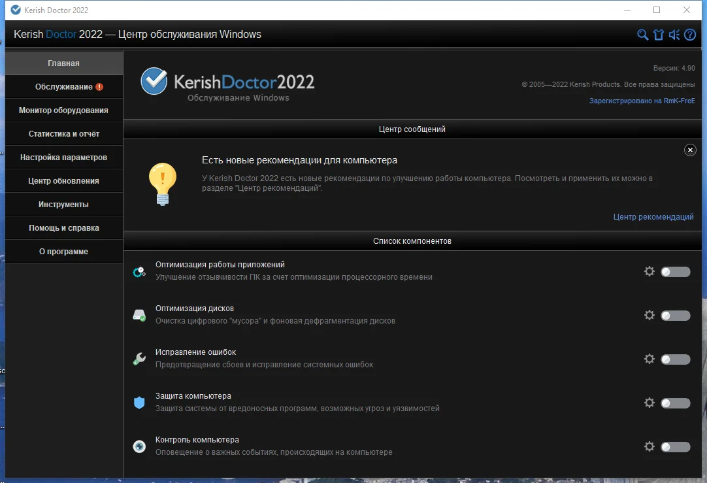Click the red alert badge on Обслуживание
The width and height of the screenshot is (707, 483).
100,87
